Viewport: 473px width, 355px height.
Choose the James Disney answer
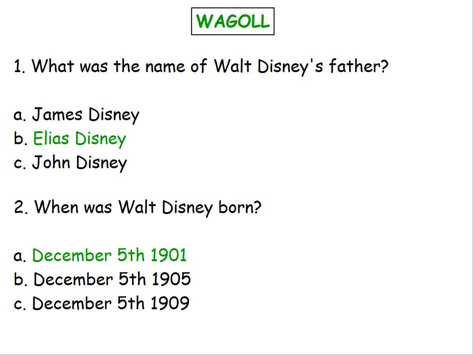point(85,115)
